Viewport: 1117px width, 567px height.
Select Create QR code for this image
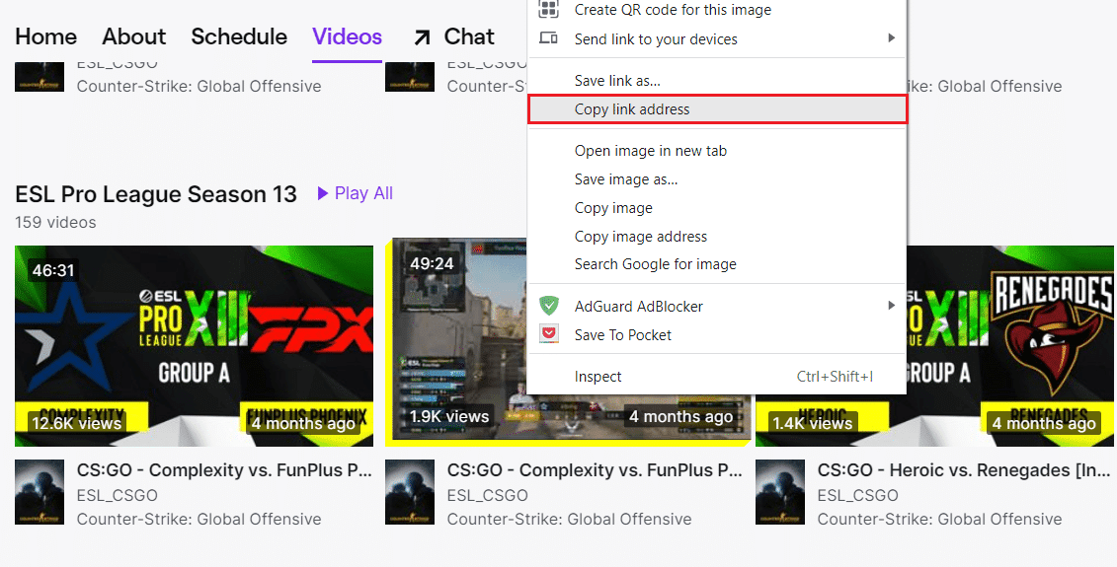pyautogui.click(x=717, y=9)
